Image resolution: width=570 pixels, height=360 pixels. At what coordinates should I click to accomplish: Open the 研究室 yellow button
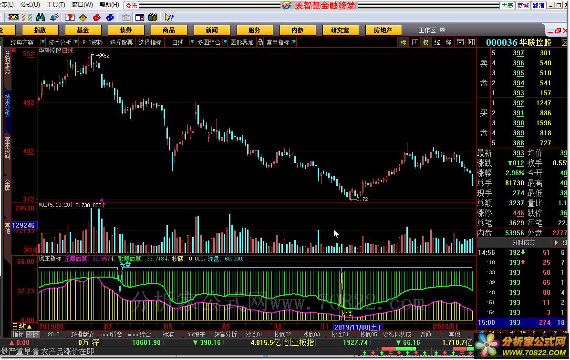pos(340,30)
